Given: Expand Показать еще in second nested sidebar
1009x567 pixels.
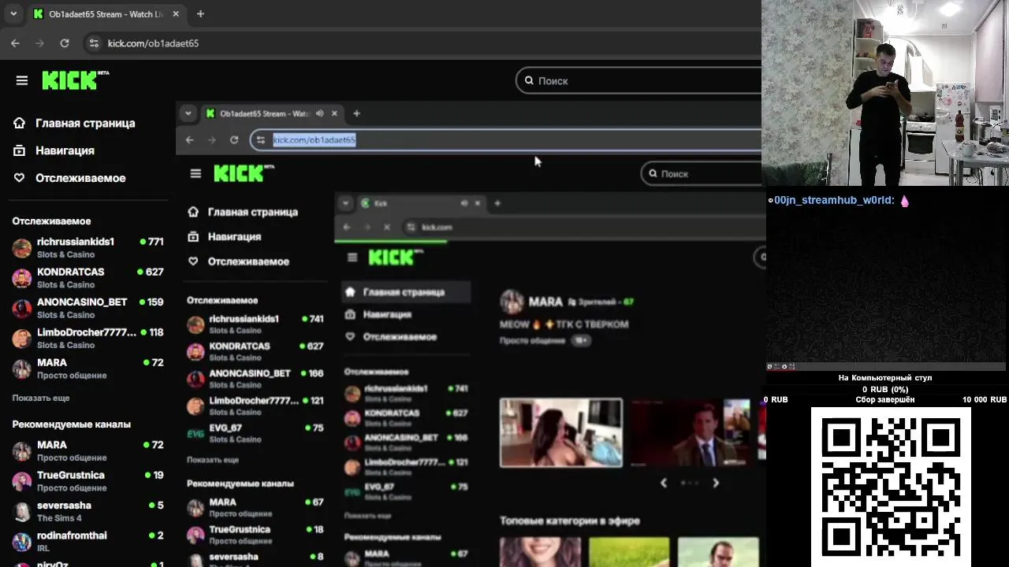Looking at the screenshot, I should (x=213, y=460).
